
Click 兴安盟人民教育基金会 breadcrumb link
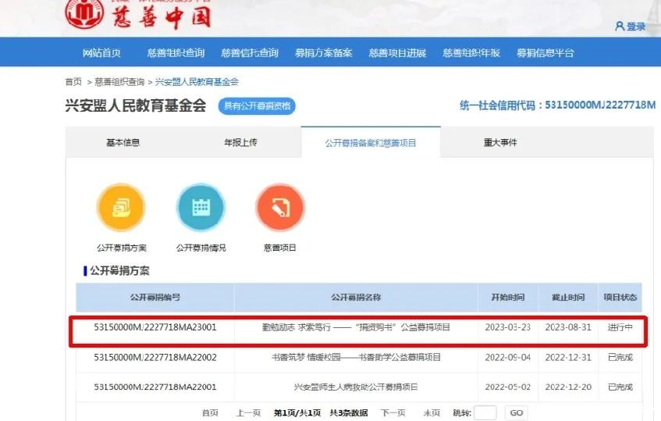(x=197, y=82)
